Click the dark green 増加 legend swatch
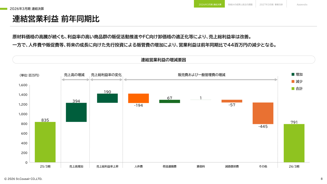 [x=293, y=74]
